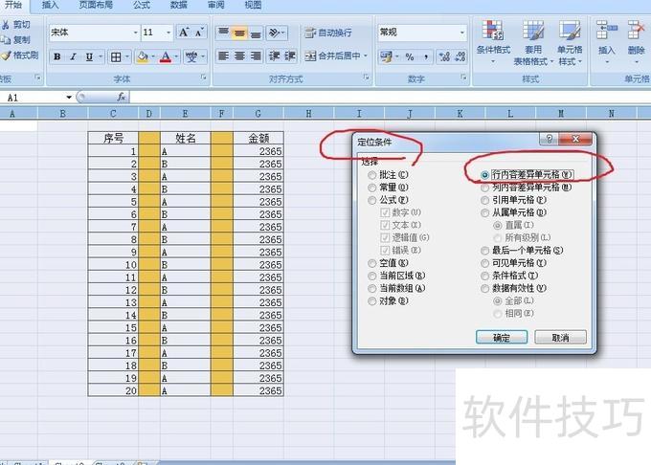Open font group dialog launcher
The width and height of the screenshot is (651, 465).
pyautogui.click(x=203, y=77)
